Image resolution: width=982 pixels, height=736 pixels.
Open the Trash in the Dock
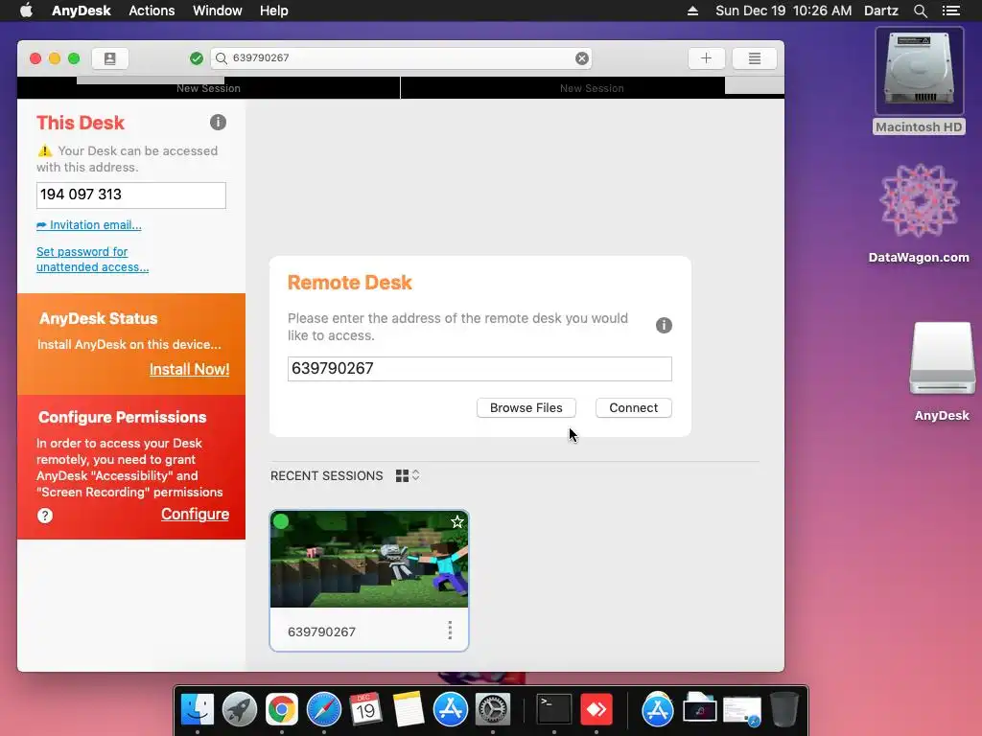[784, 709]
